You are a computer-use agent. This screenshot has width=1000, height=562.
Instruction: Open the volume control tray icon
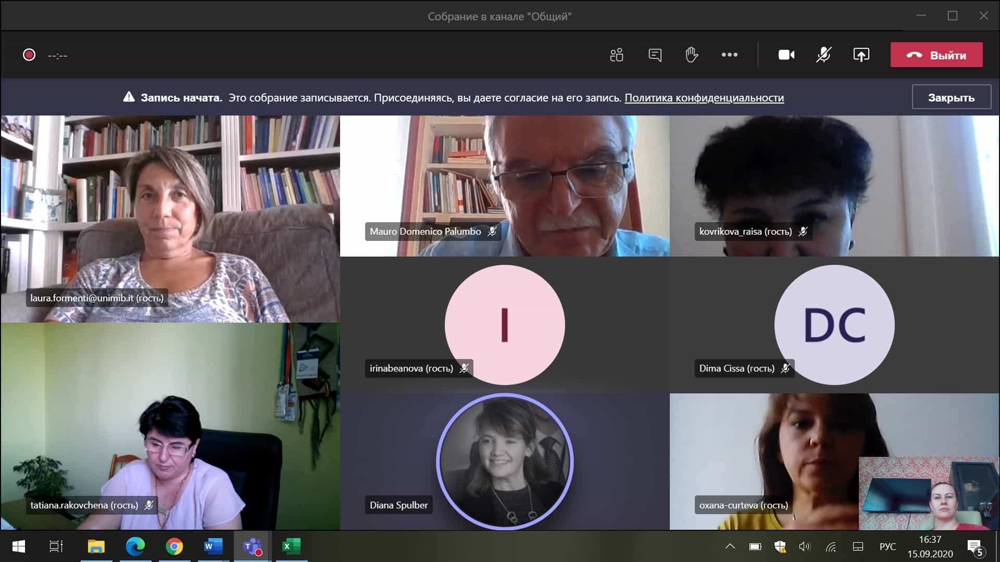(805, 546)
